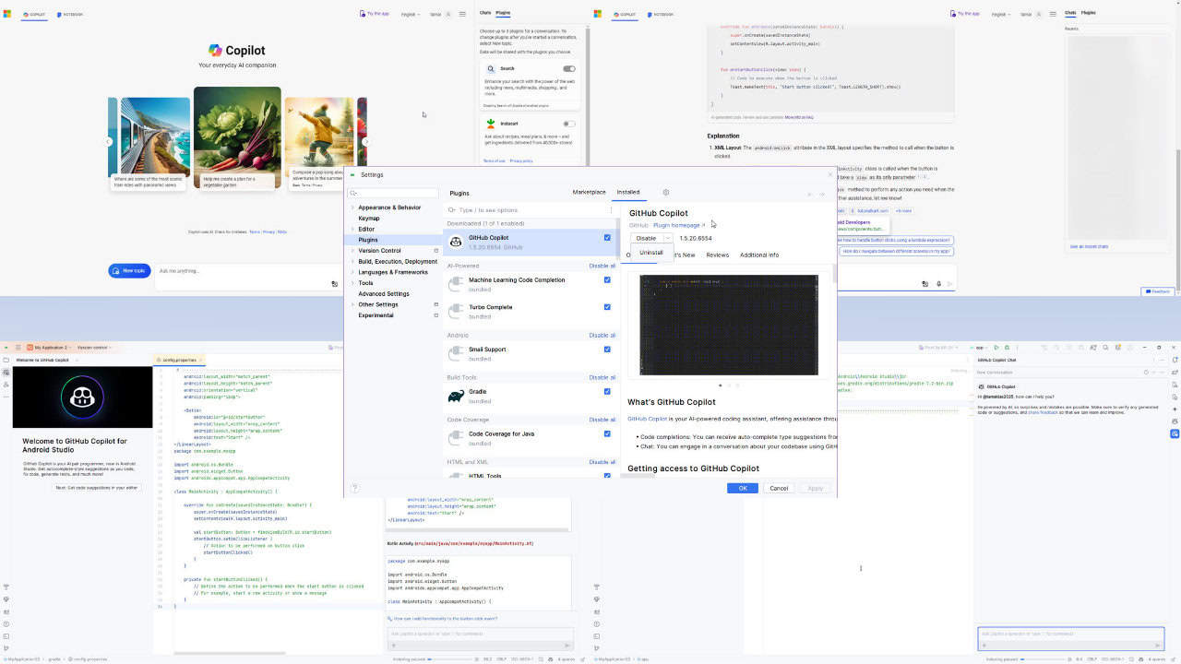Viewport: 1181px width, 664px height.
Task: Click the Microsoft logo in the right Copilot window
Action: tap(598, 14)
